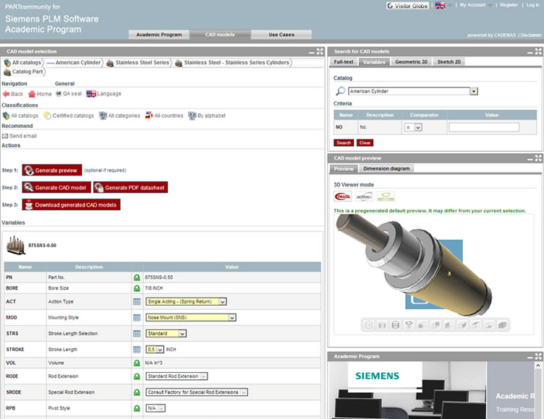Open table icon for Action Type row
The height and width of the screenshot is (419, 544).
coord(137,301)
